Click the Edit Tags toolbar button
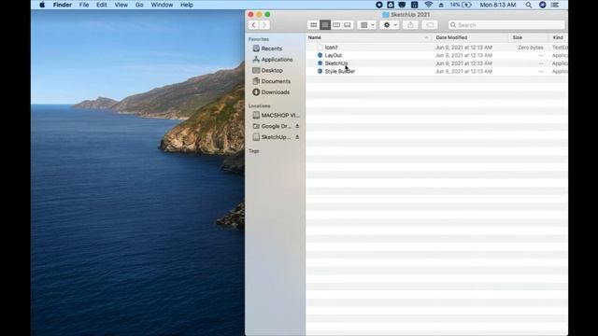This screenshot has width=598, height=336. (430, 25)
